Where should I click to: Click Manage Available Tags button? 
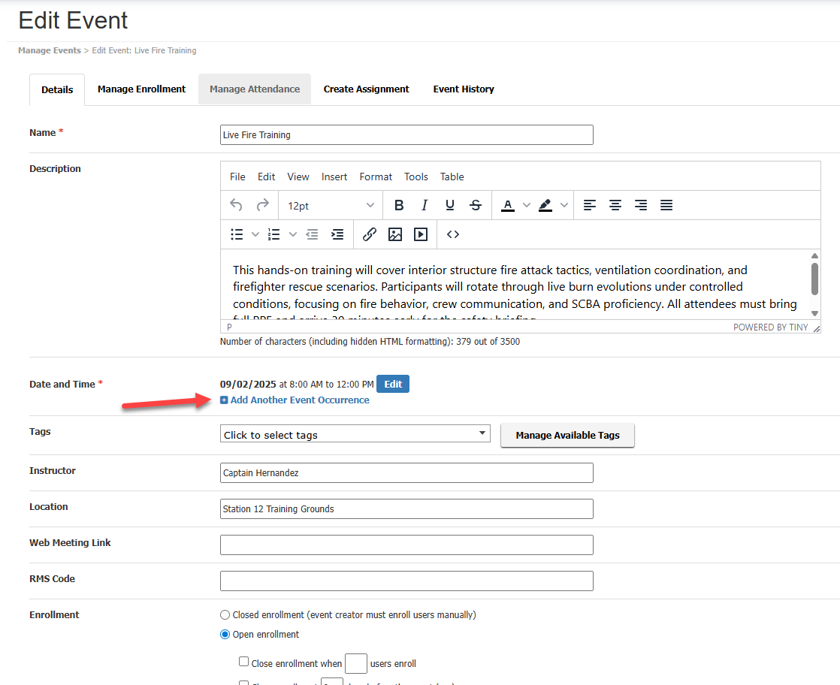(x=567, y=435)
